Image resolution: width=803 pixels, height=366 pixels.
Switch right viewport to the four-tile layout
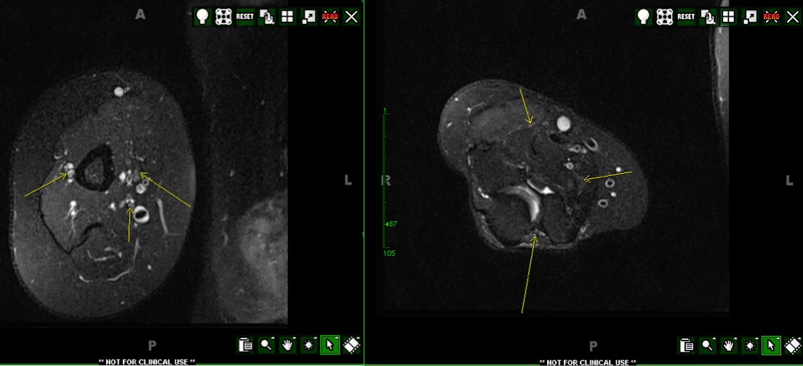[x=729, y=17]
